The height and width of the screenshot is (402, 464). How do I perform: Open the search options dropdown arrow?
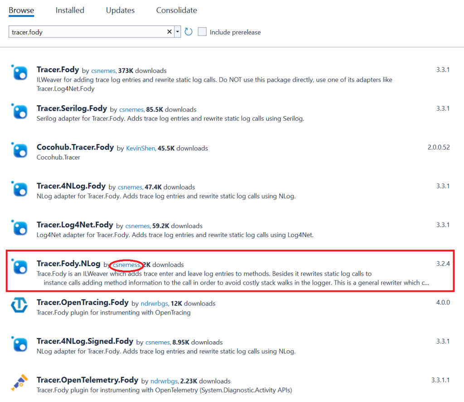pos(177,32)
